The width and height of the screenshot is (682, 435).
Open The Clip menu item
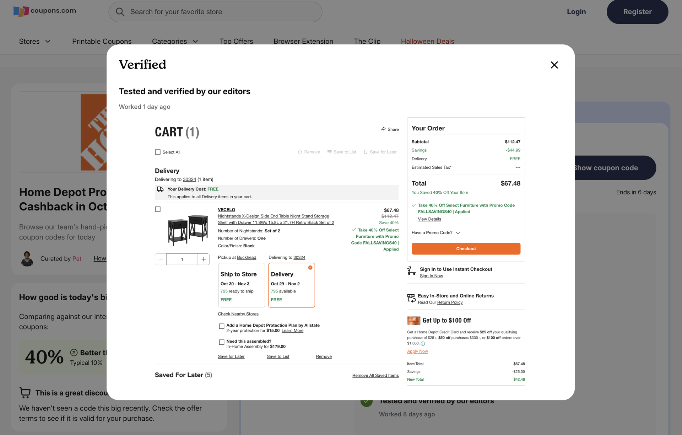pyautogui.click(x=367, y=42)
